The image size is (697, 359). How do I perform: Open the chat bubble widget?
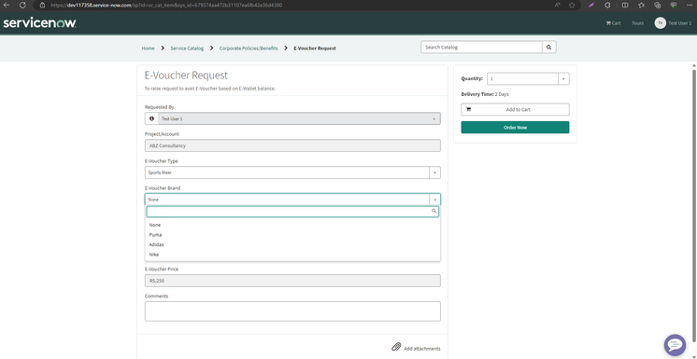click(675, 345)
